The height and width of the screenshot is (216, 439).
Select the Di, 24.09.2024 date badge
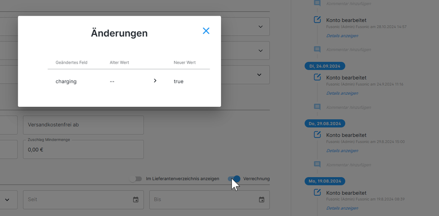[x=324, y=66]
